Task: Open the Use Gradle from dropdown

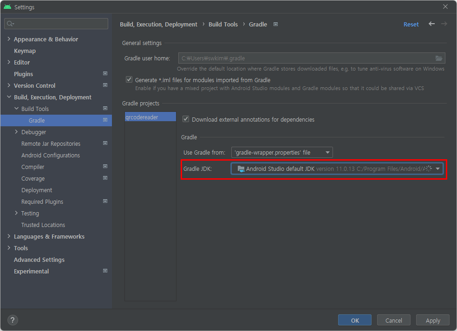Action: tap(282, 152)
